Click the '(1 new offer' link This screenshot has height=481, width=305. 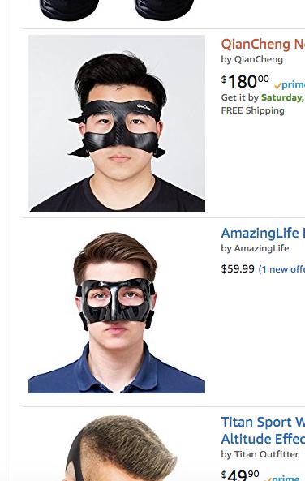click(281, 269)
